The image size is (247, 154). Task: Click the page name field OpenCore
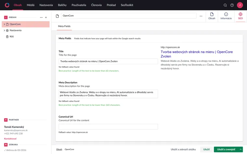pos(129,16)
